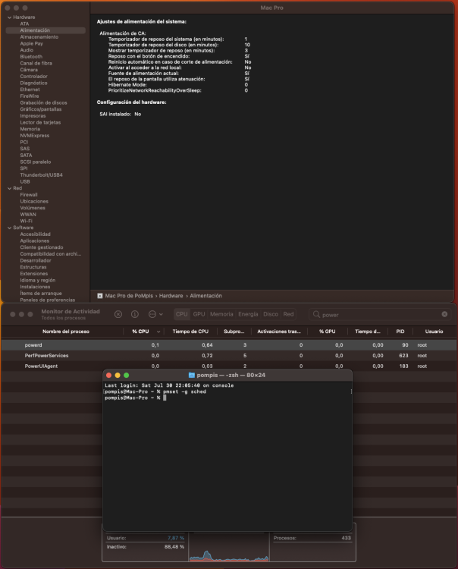This screenshot has width=458, height=569.
Task: Switch to the GPU tab
Action: pyautogui.click(x=199, y=314)
